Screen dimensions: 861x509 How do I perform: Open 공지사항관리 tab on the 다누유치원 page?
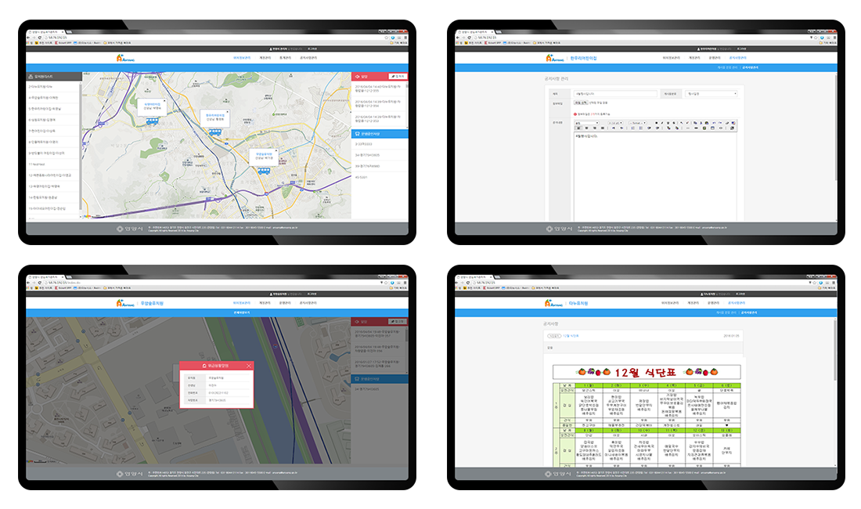click(x=738, y=302)
